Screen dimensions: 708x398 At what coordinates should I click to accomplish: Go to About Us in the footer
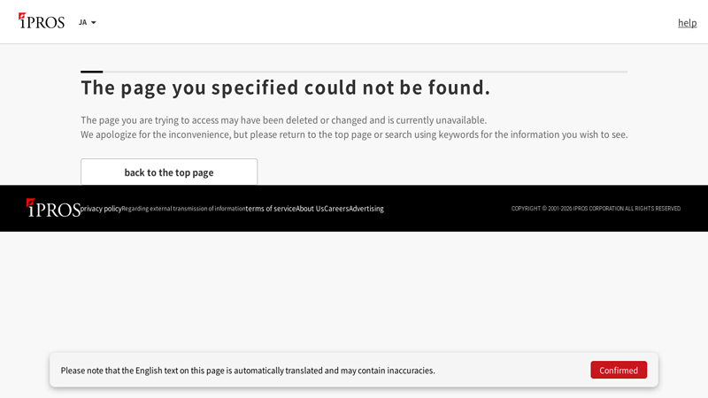pyautogui.click(x=310, y=209)
